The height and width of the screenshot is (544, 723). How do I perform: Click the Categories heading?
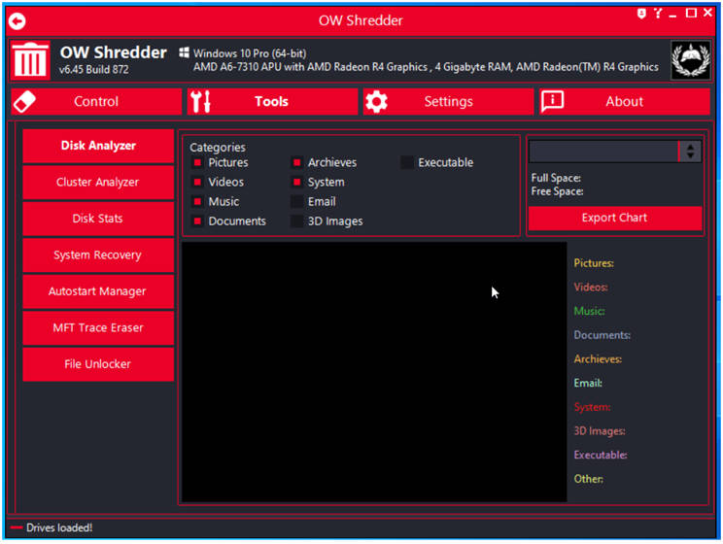point(218,148)
